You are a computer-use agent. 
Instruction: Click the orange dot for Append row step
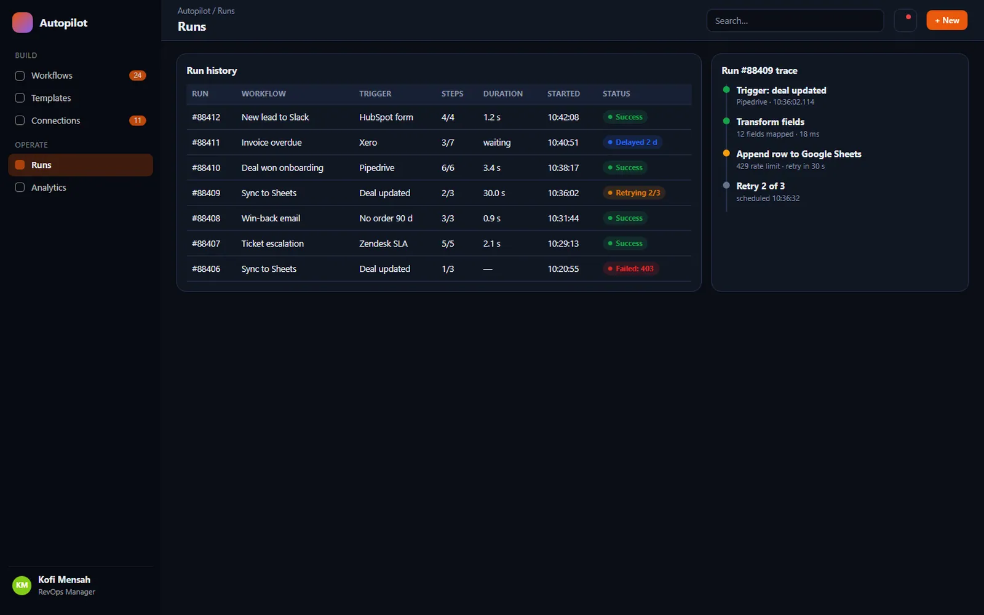click(x=726, y=153)
